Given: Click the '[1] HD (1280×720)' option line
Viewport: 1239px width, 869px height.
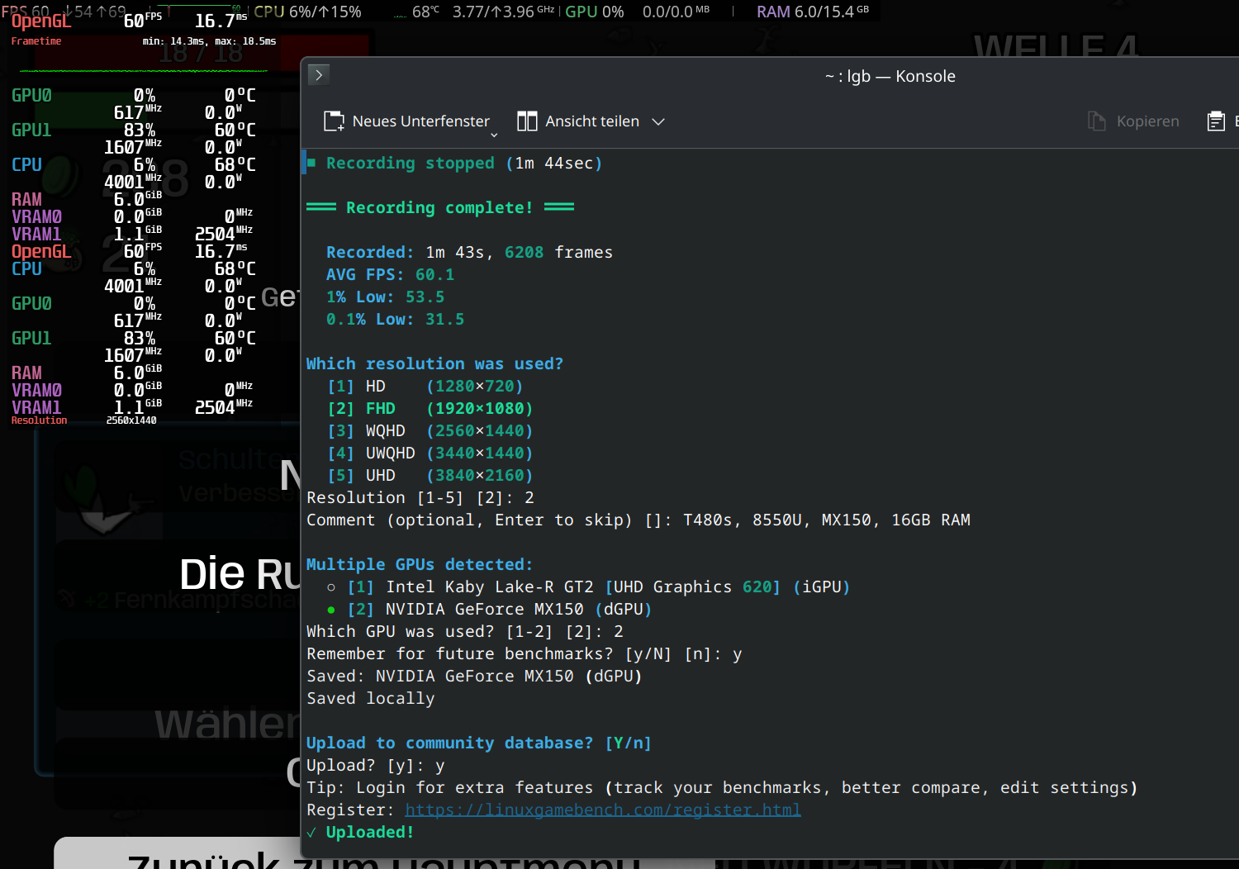Looking at the screenshot, I should pyautogui.click(x=425, y=386).
